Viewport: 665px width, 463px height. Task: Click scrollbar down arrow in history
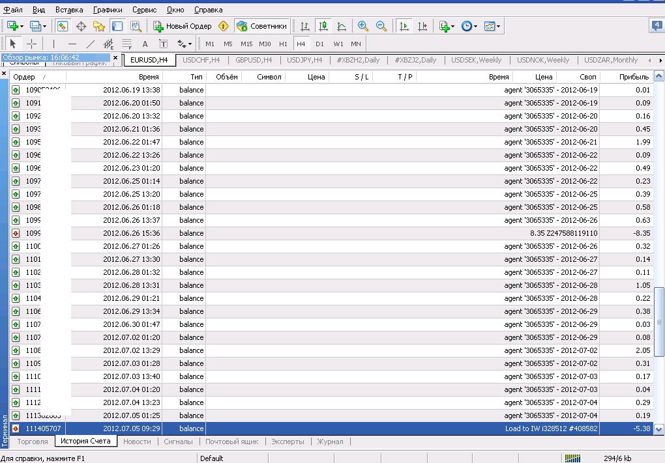(x=658, y=429)
